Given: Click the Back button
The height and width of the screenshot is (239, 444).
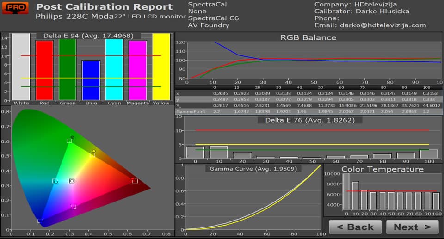Looking at the screenshot, I should (x=355, y=227).
